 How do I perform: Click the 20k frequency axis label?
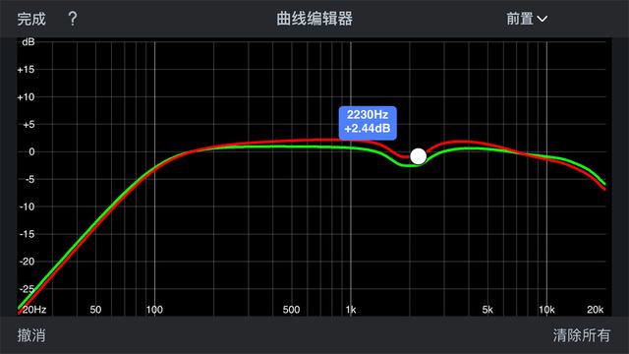pyautogui.click(x=595, y=310)
